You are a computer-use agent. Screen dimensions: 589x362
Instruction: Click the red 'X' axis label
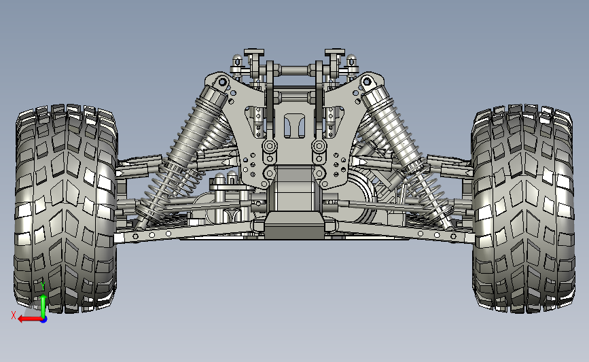[14, 315]
